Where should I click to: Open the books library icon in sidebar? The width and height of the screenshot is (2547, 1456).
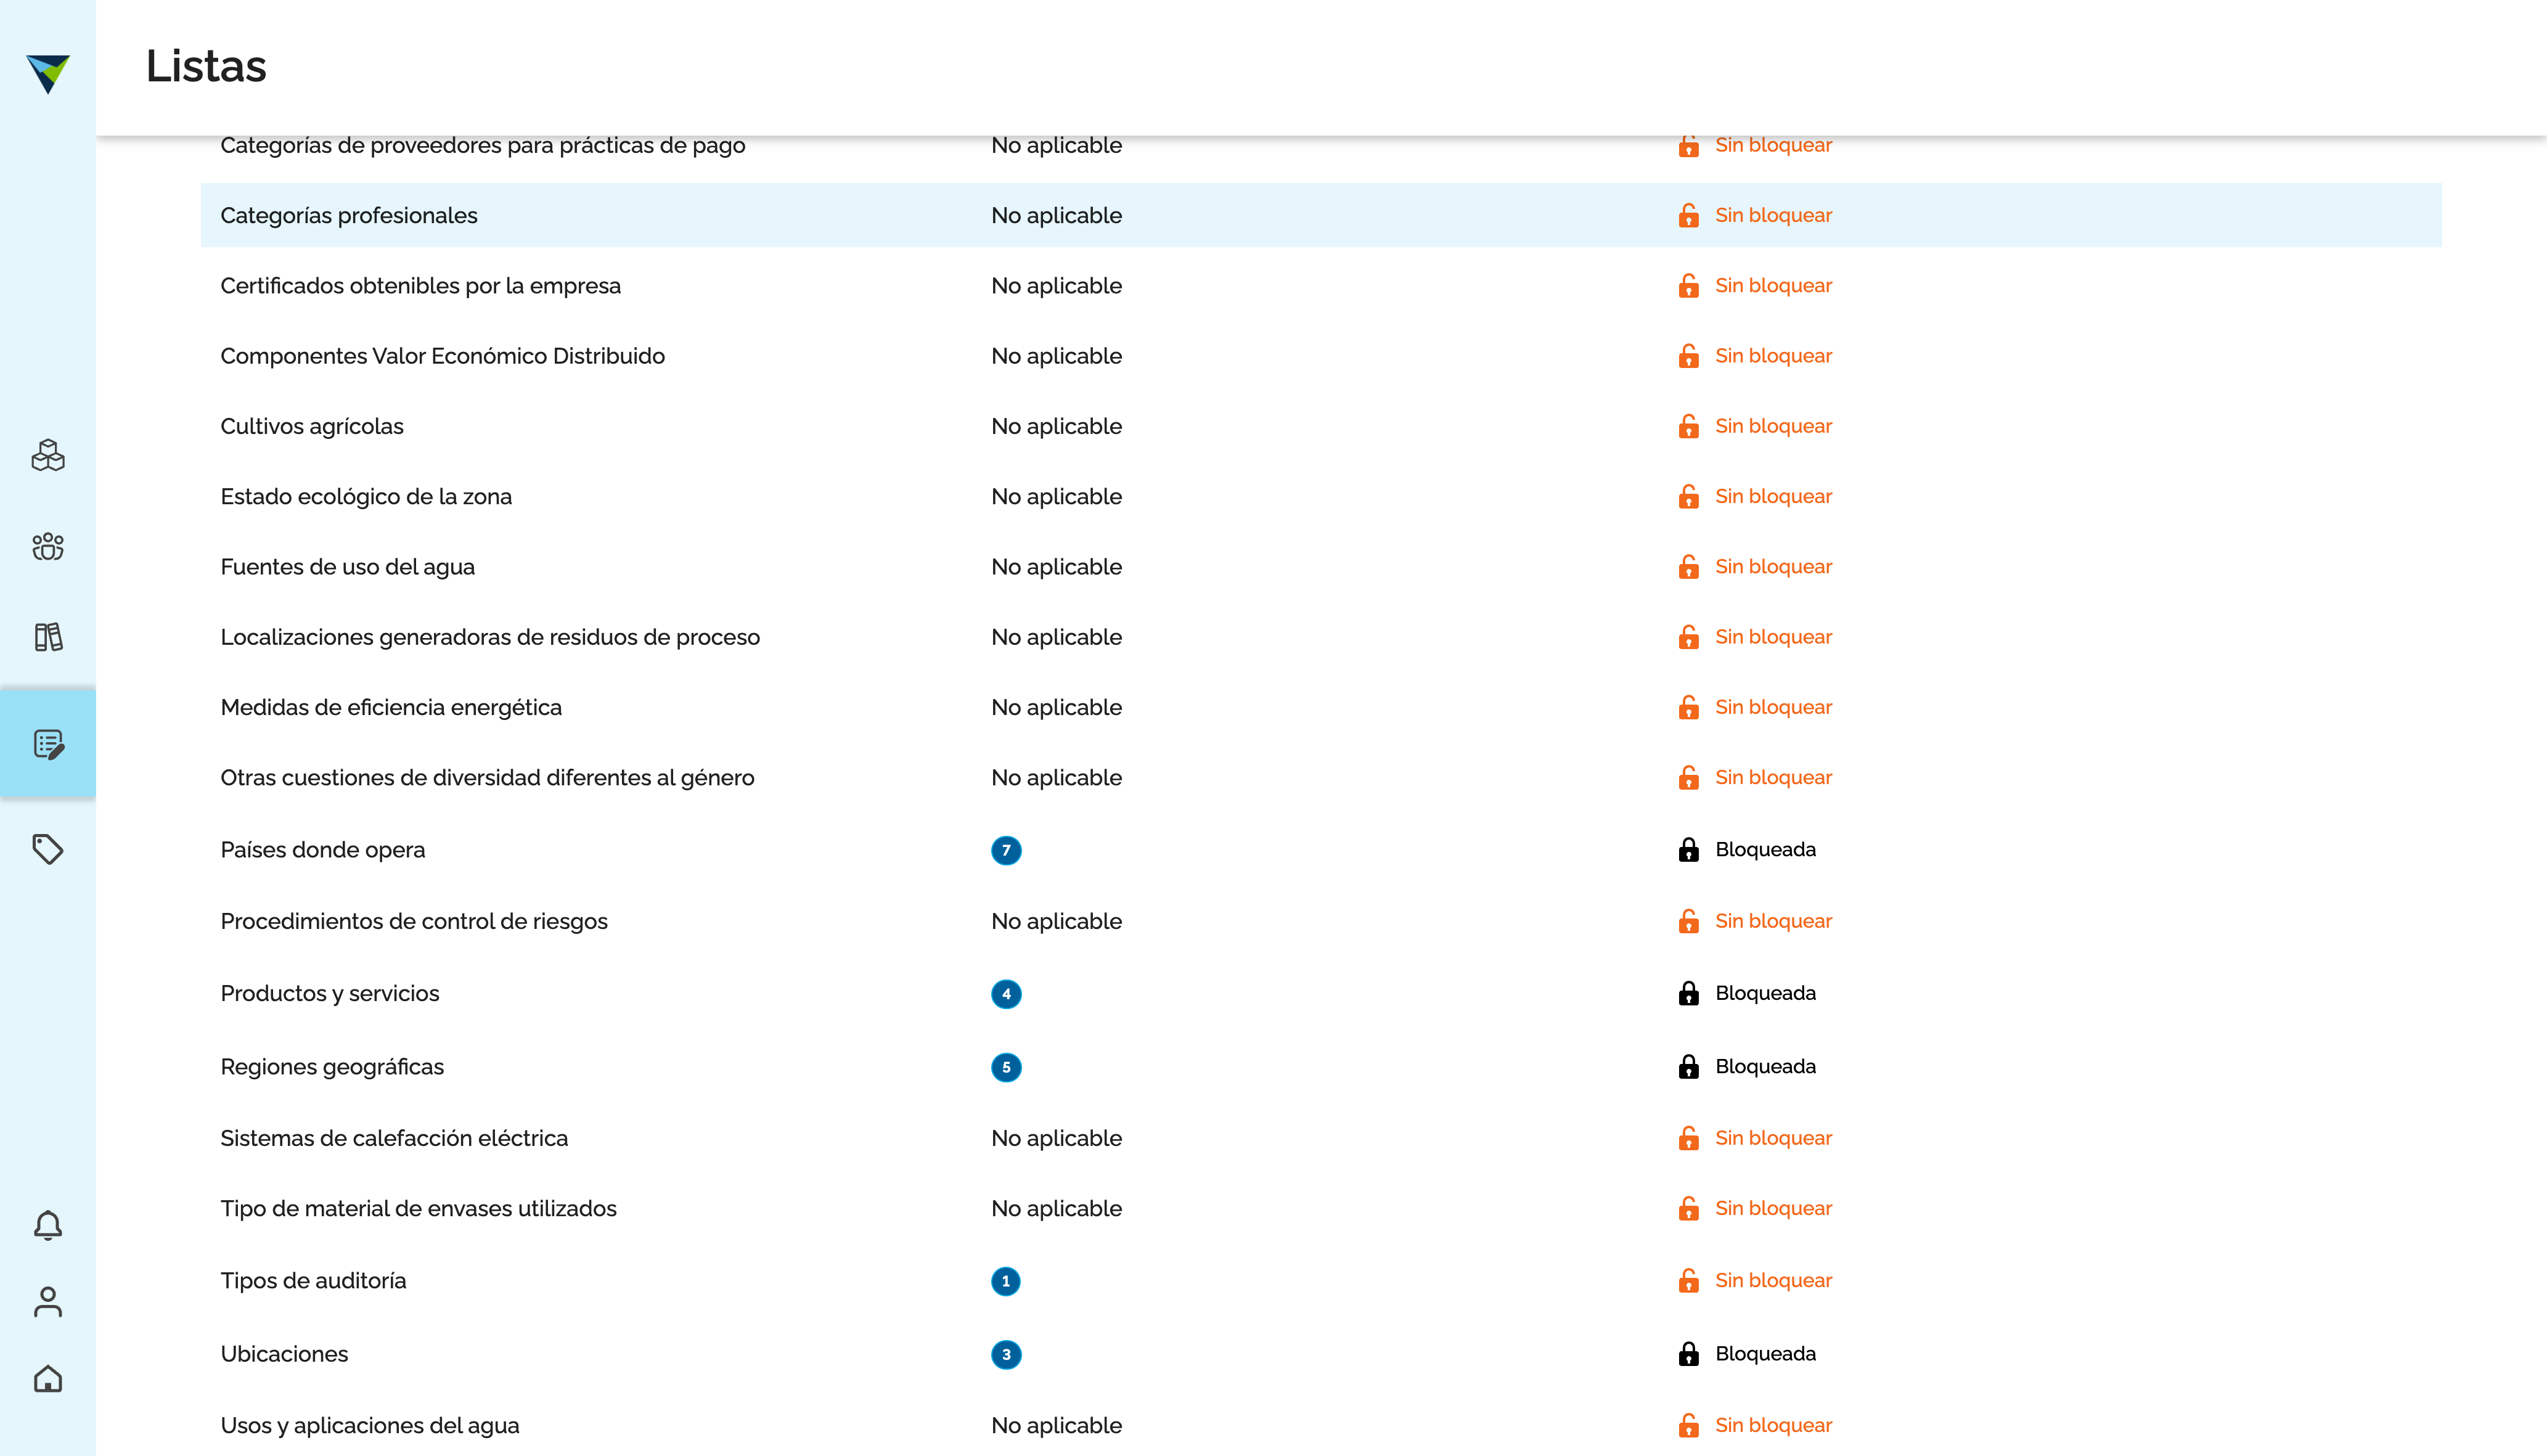pyautogui.click(x=47, y=636)
